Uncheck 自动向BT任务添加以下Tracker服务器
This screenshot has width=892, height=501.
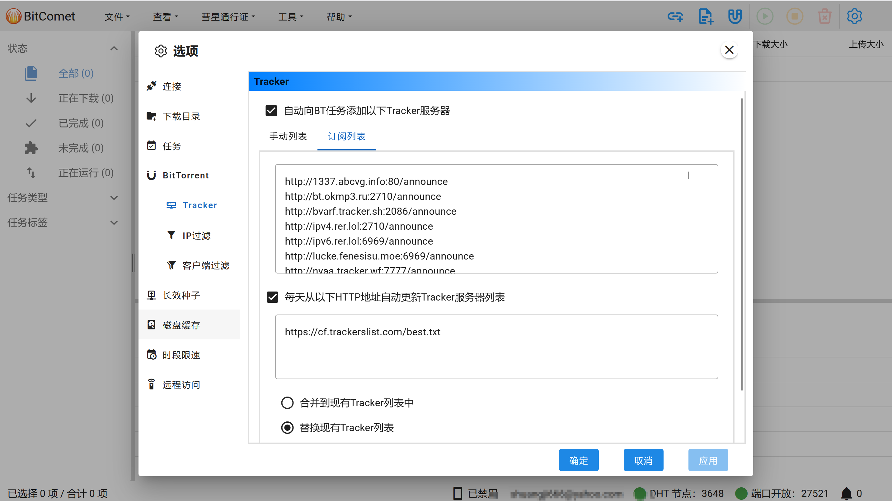click(271, 111)
